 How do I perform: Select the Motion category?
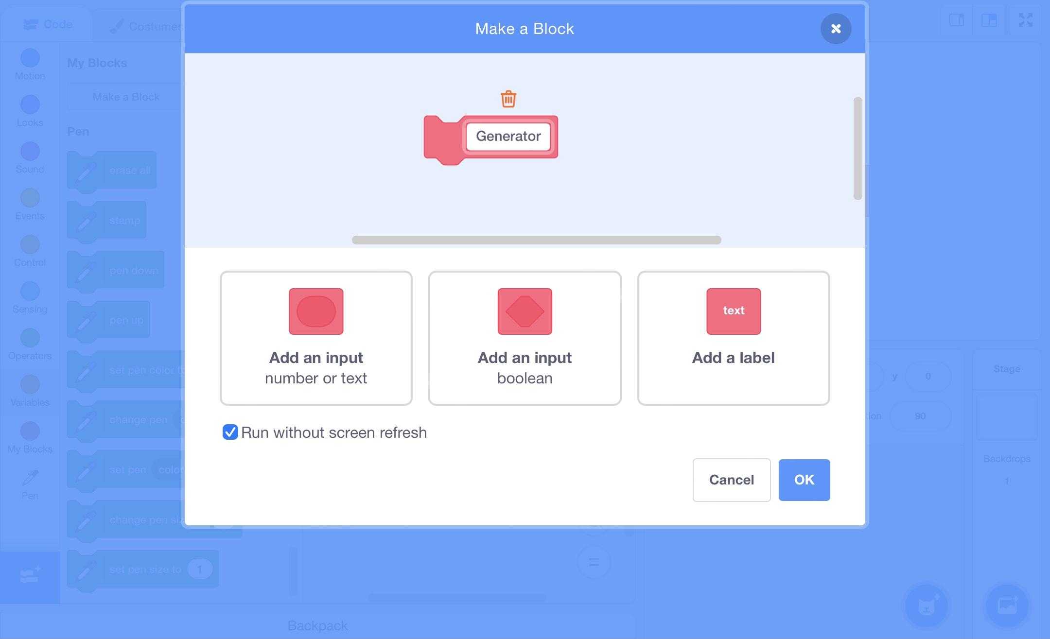[x=30, y=65]
